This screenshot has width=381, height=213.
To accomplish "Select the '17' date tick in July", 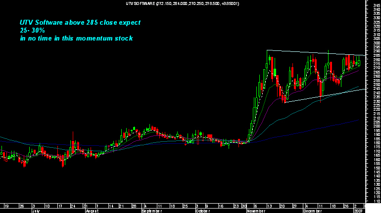I will pyautogui.click(x=60, y=206).
